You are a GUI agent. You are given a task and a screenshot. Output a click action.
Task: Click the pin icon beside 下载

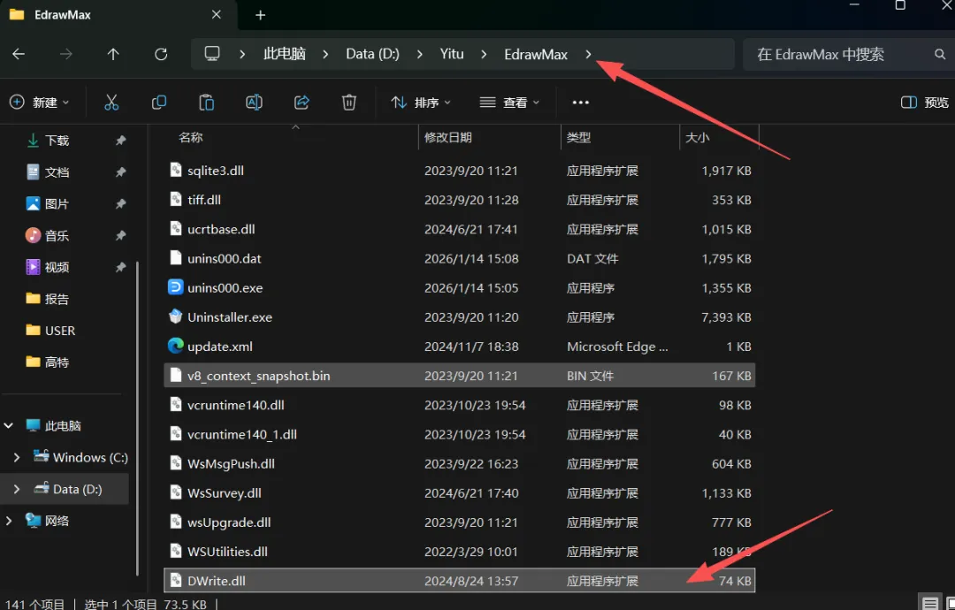[x=120, y=141]
